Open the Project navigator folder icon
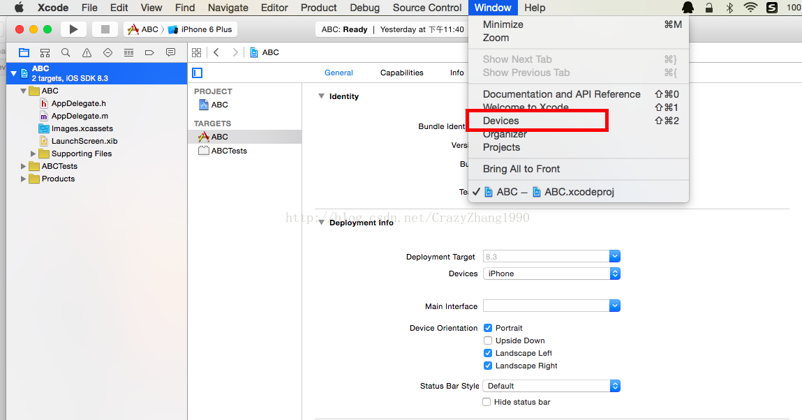Image resolution: width=802 pixels, height=420 pixels. click(x=24, y=52)
